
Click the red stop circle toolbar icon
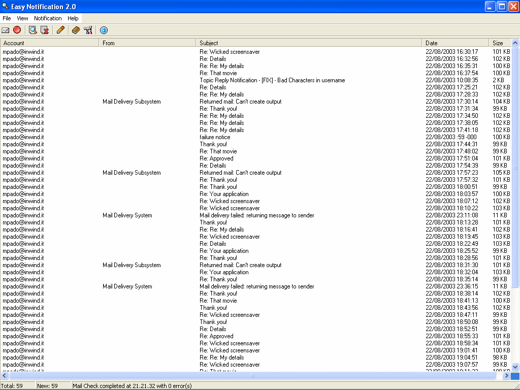click(x=17, y=30)
